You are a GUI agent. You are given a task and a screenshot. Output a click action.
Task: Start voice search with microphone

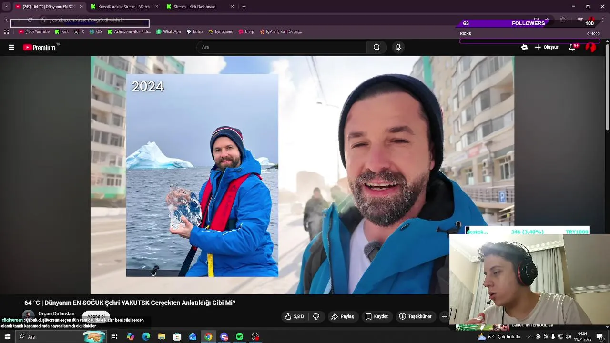(x=398, y=47)
